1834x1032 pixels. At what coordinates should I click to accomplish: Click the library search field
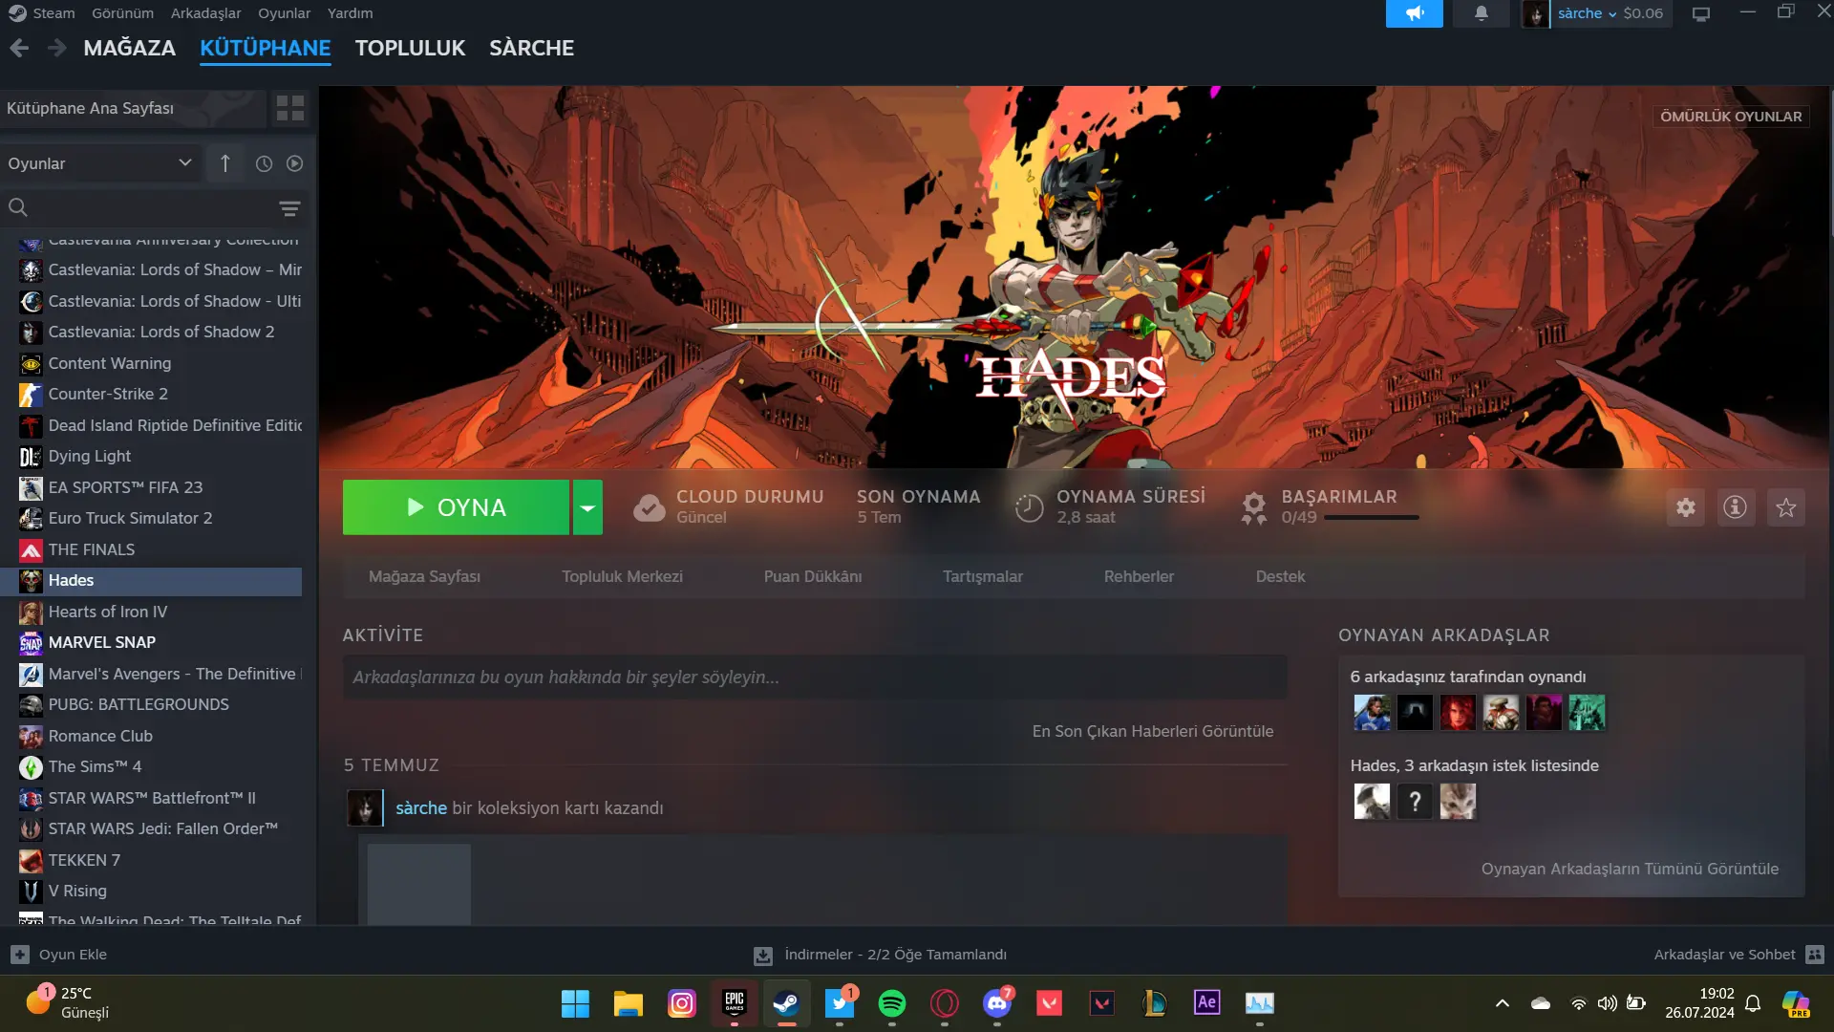coord(143,207)
